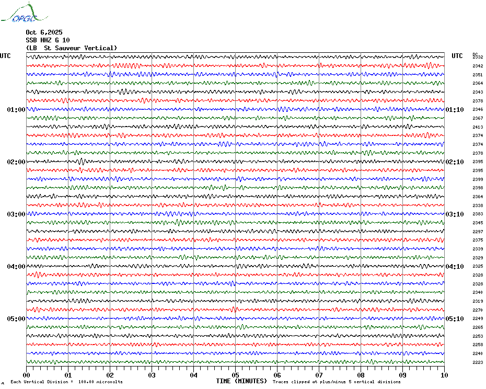This screenshot has width=486, height=389.
Task: Click the '00' minute tick label
Action: pos(26,375)
